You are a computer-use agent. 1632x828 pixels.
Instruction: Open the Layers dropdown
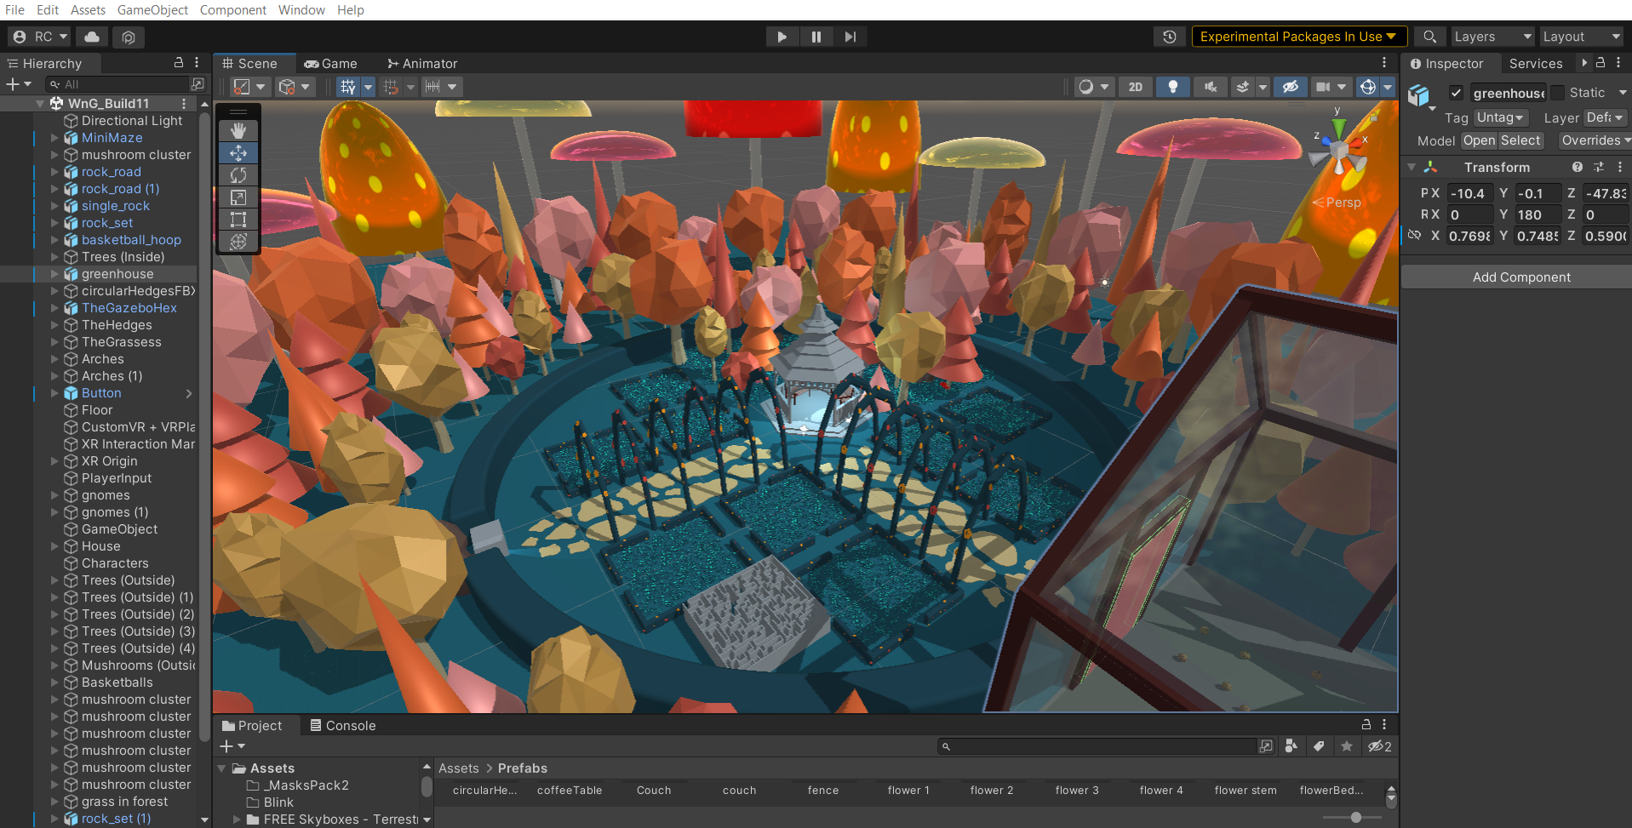[1492, 37]
